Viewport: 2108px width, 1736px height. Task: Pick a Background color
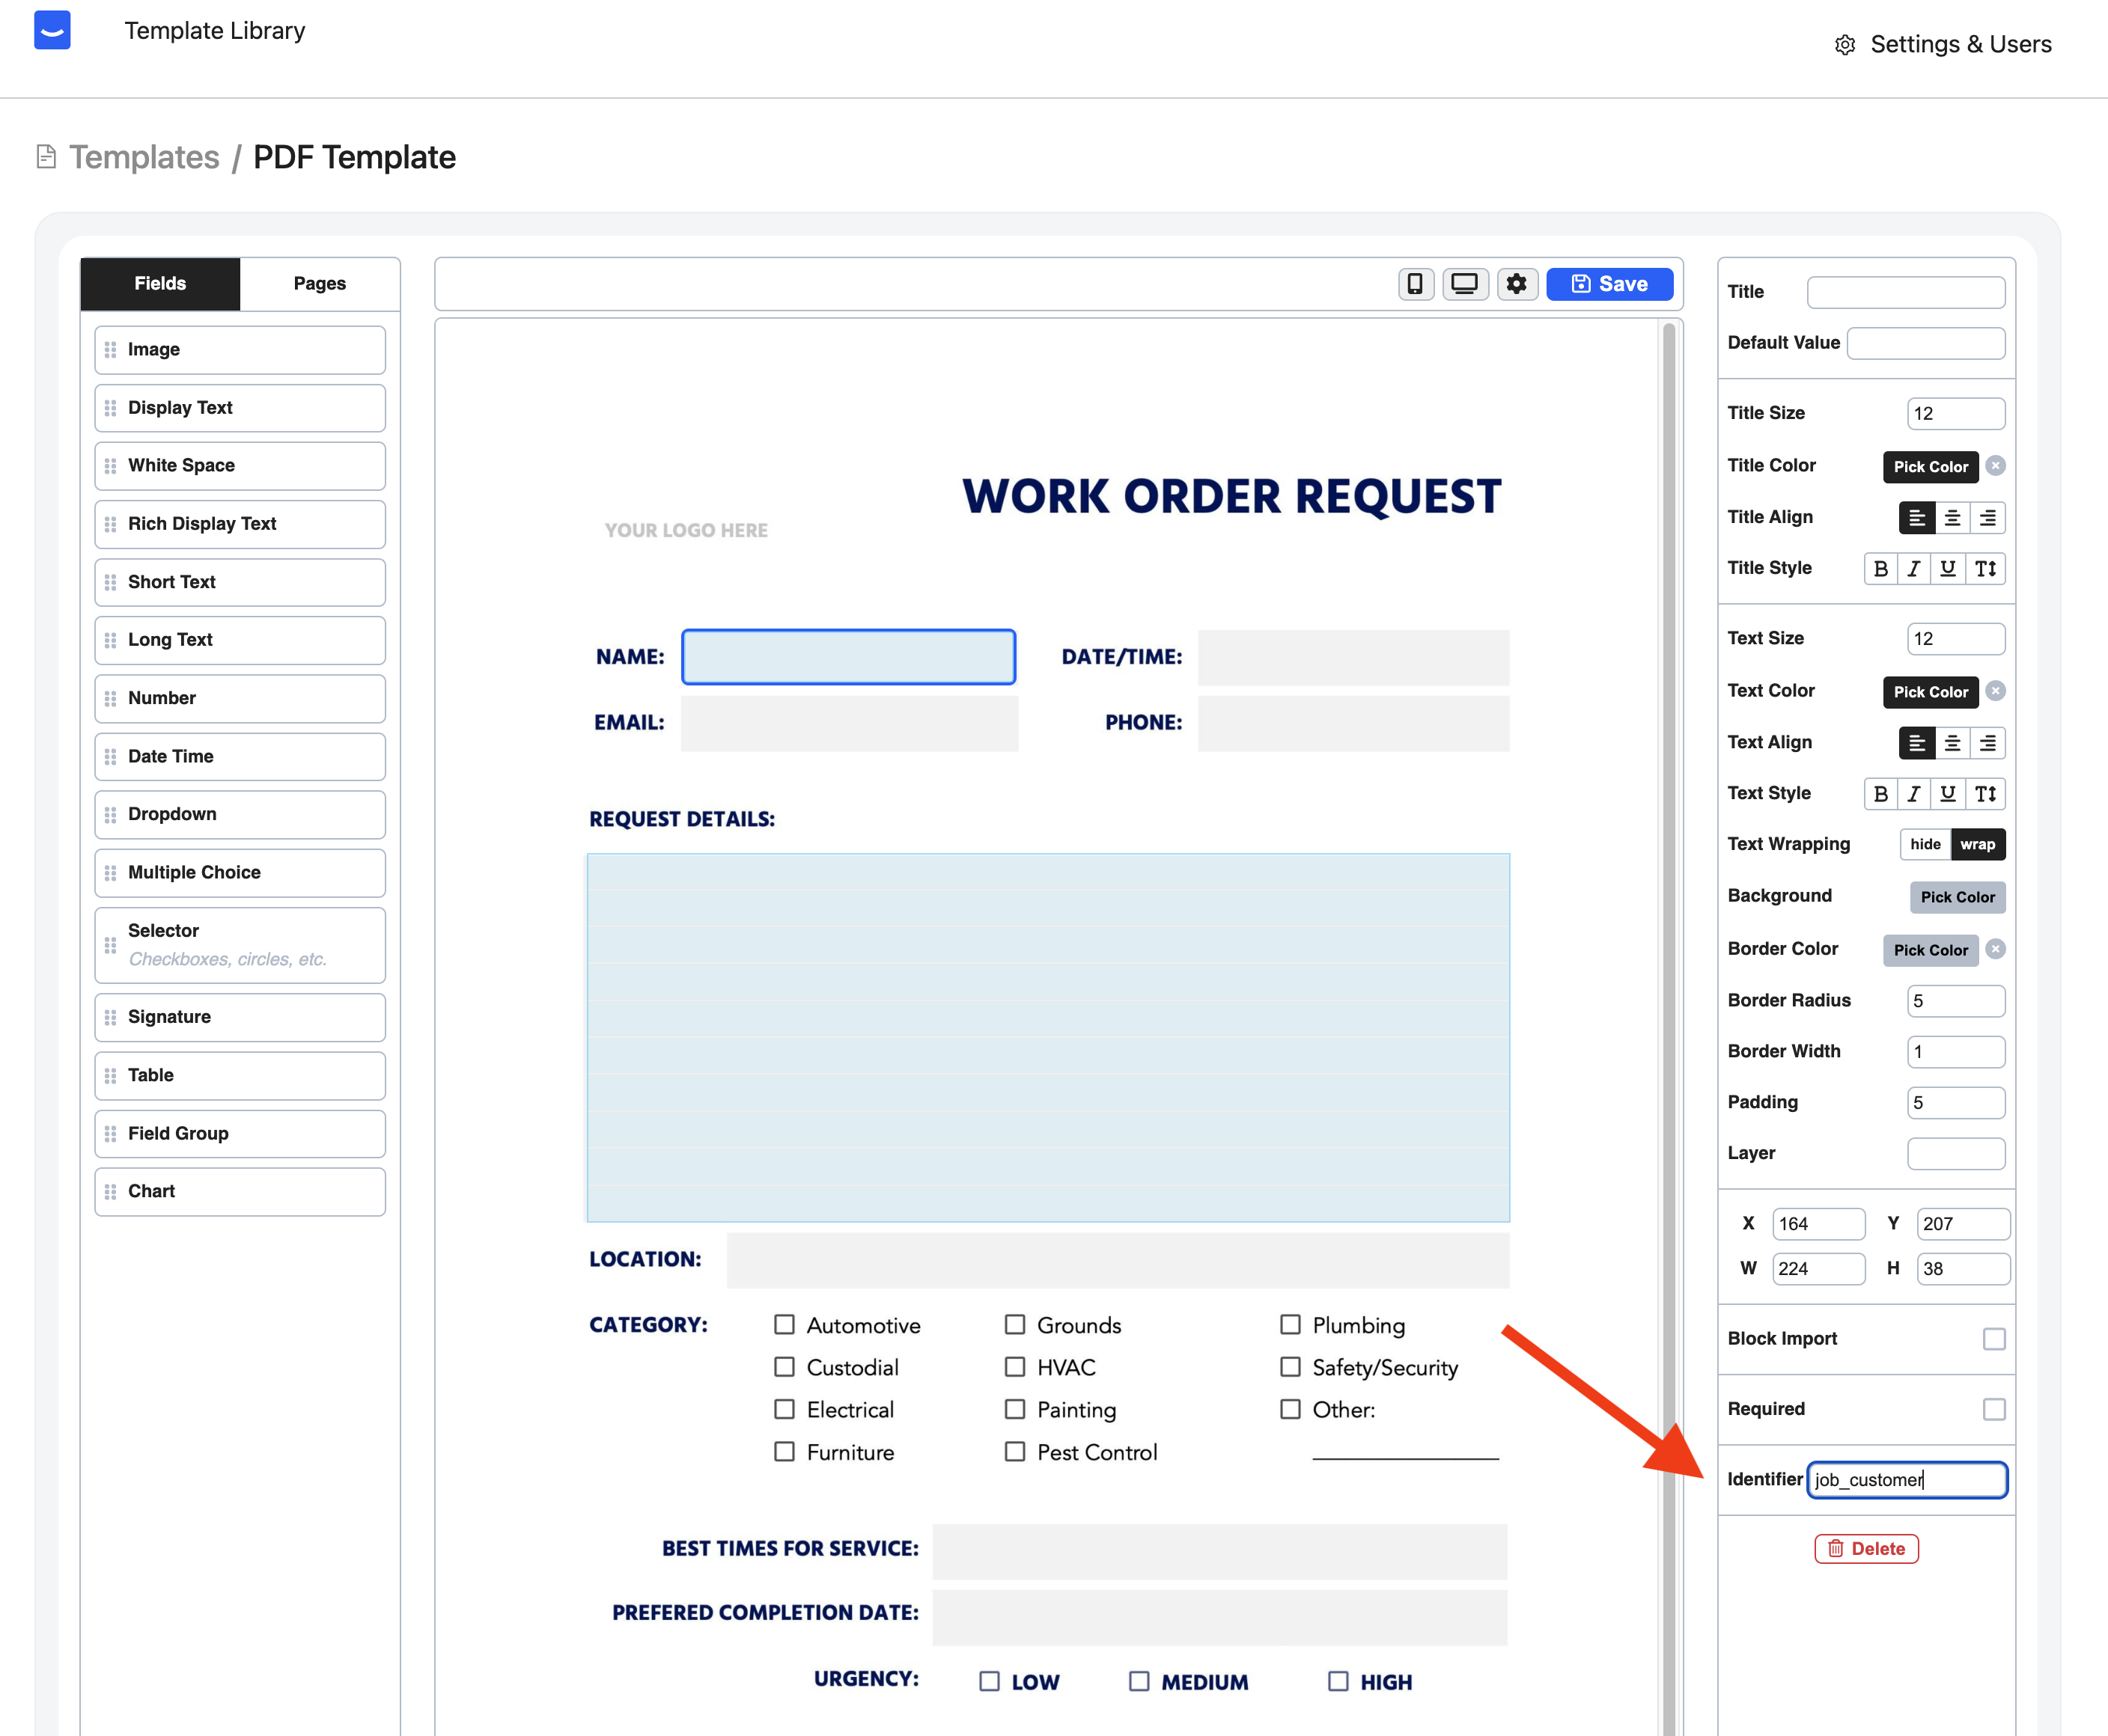tap(1957, 897)
